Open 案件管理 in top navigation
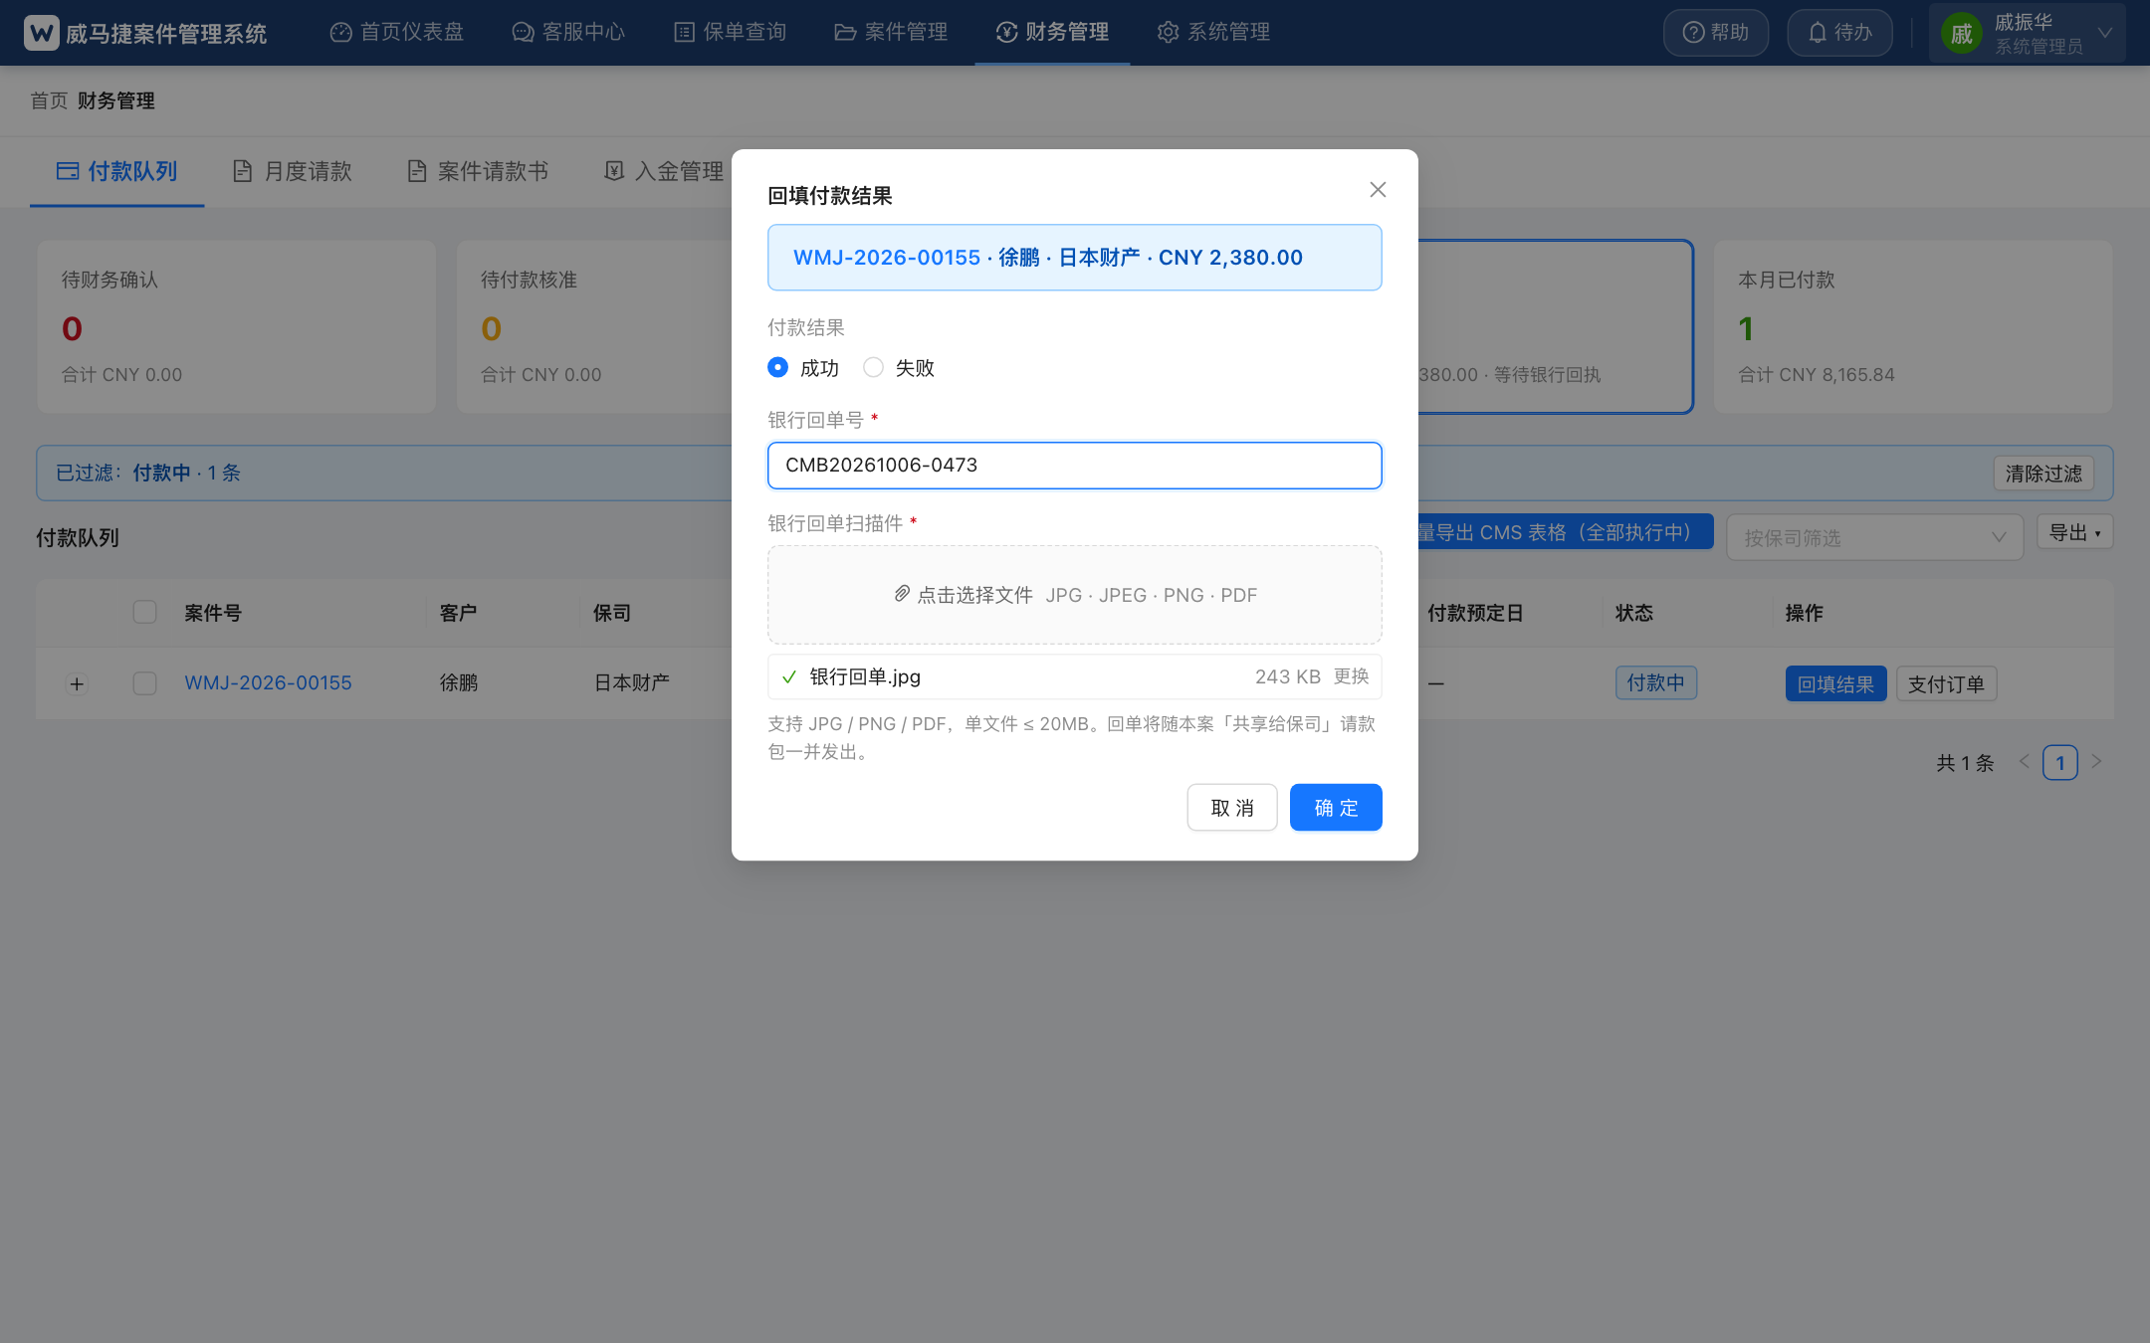This screenshot has width=2150, height=1343. [891, 32]
